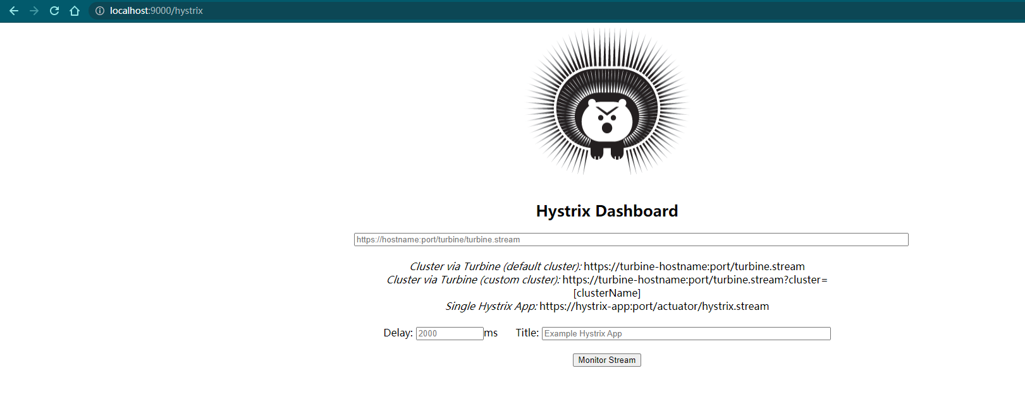Click the 'Title:' label
Screen dimensions: 1025x409
tap(527, 333)
